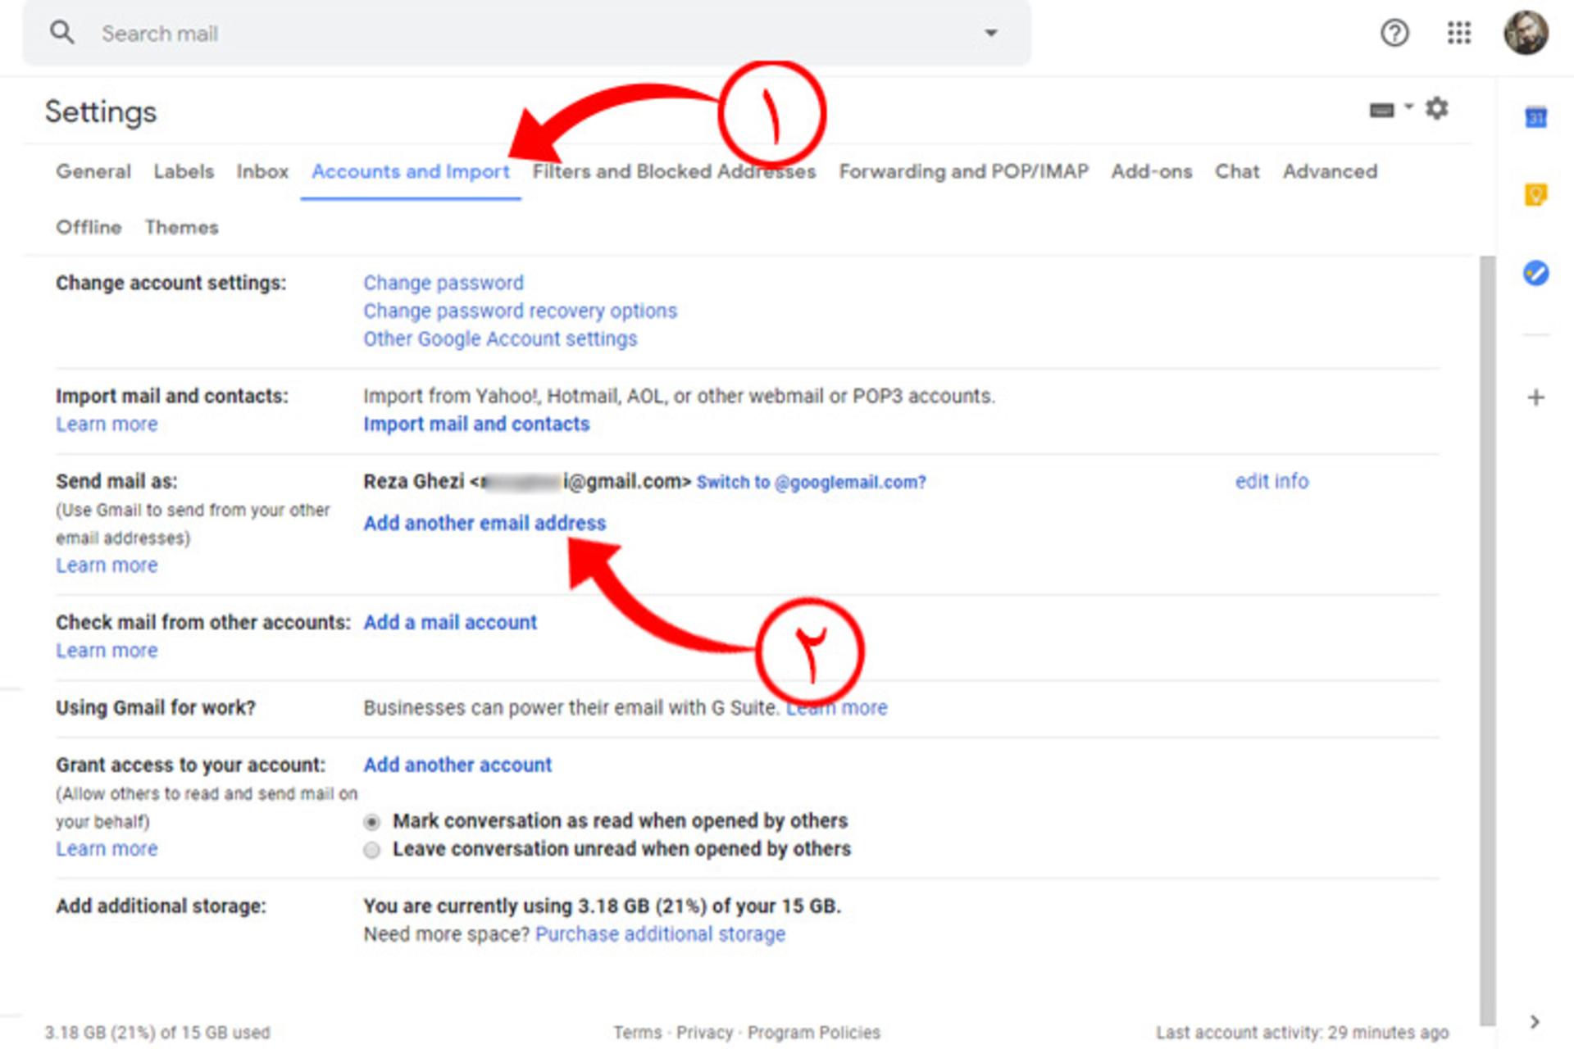Viewport: 1574px width, 1049px height.
Task: Open Google Calendar in the side panel
Action: point(1535,117)
